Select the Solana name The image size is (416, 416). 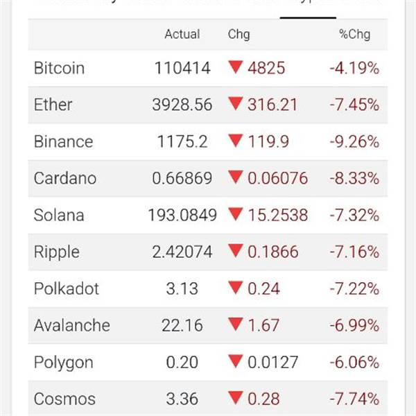[59, 215]
